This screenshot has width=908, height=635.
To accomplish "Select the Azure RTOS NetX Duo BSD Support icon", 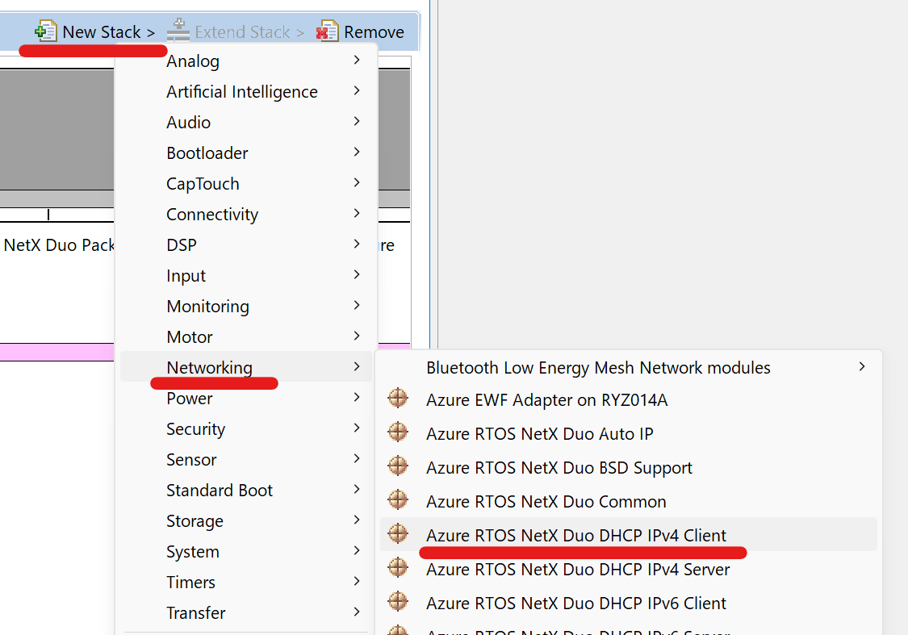I will pyautogui.click(x=398, y=466).
